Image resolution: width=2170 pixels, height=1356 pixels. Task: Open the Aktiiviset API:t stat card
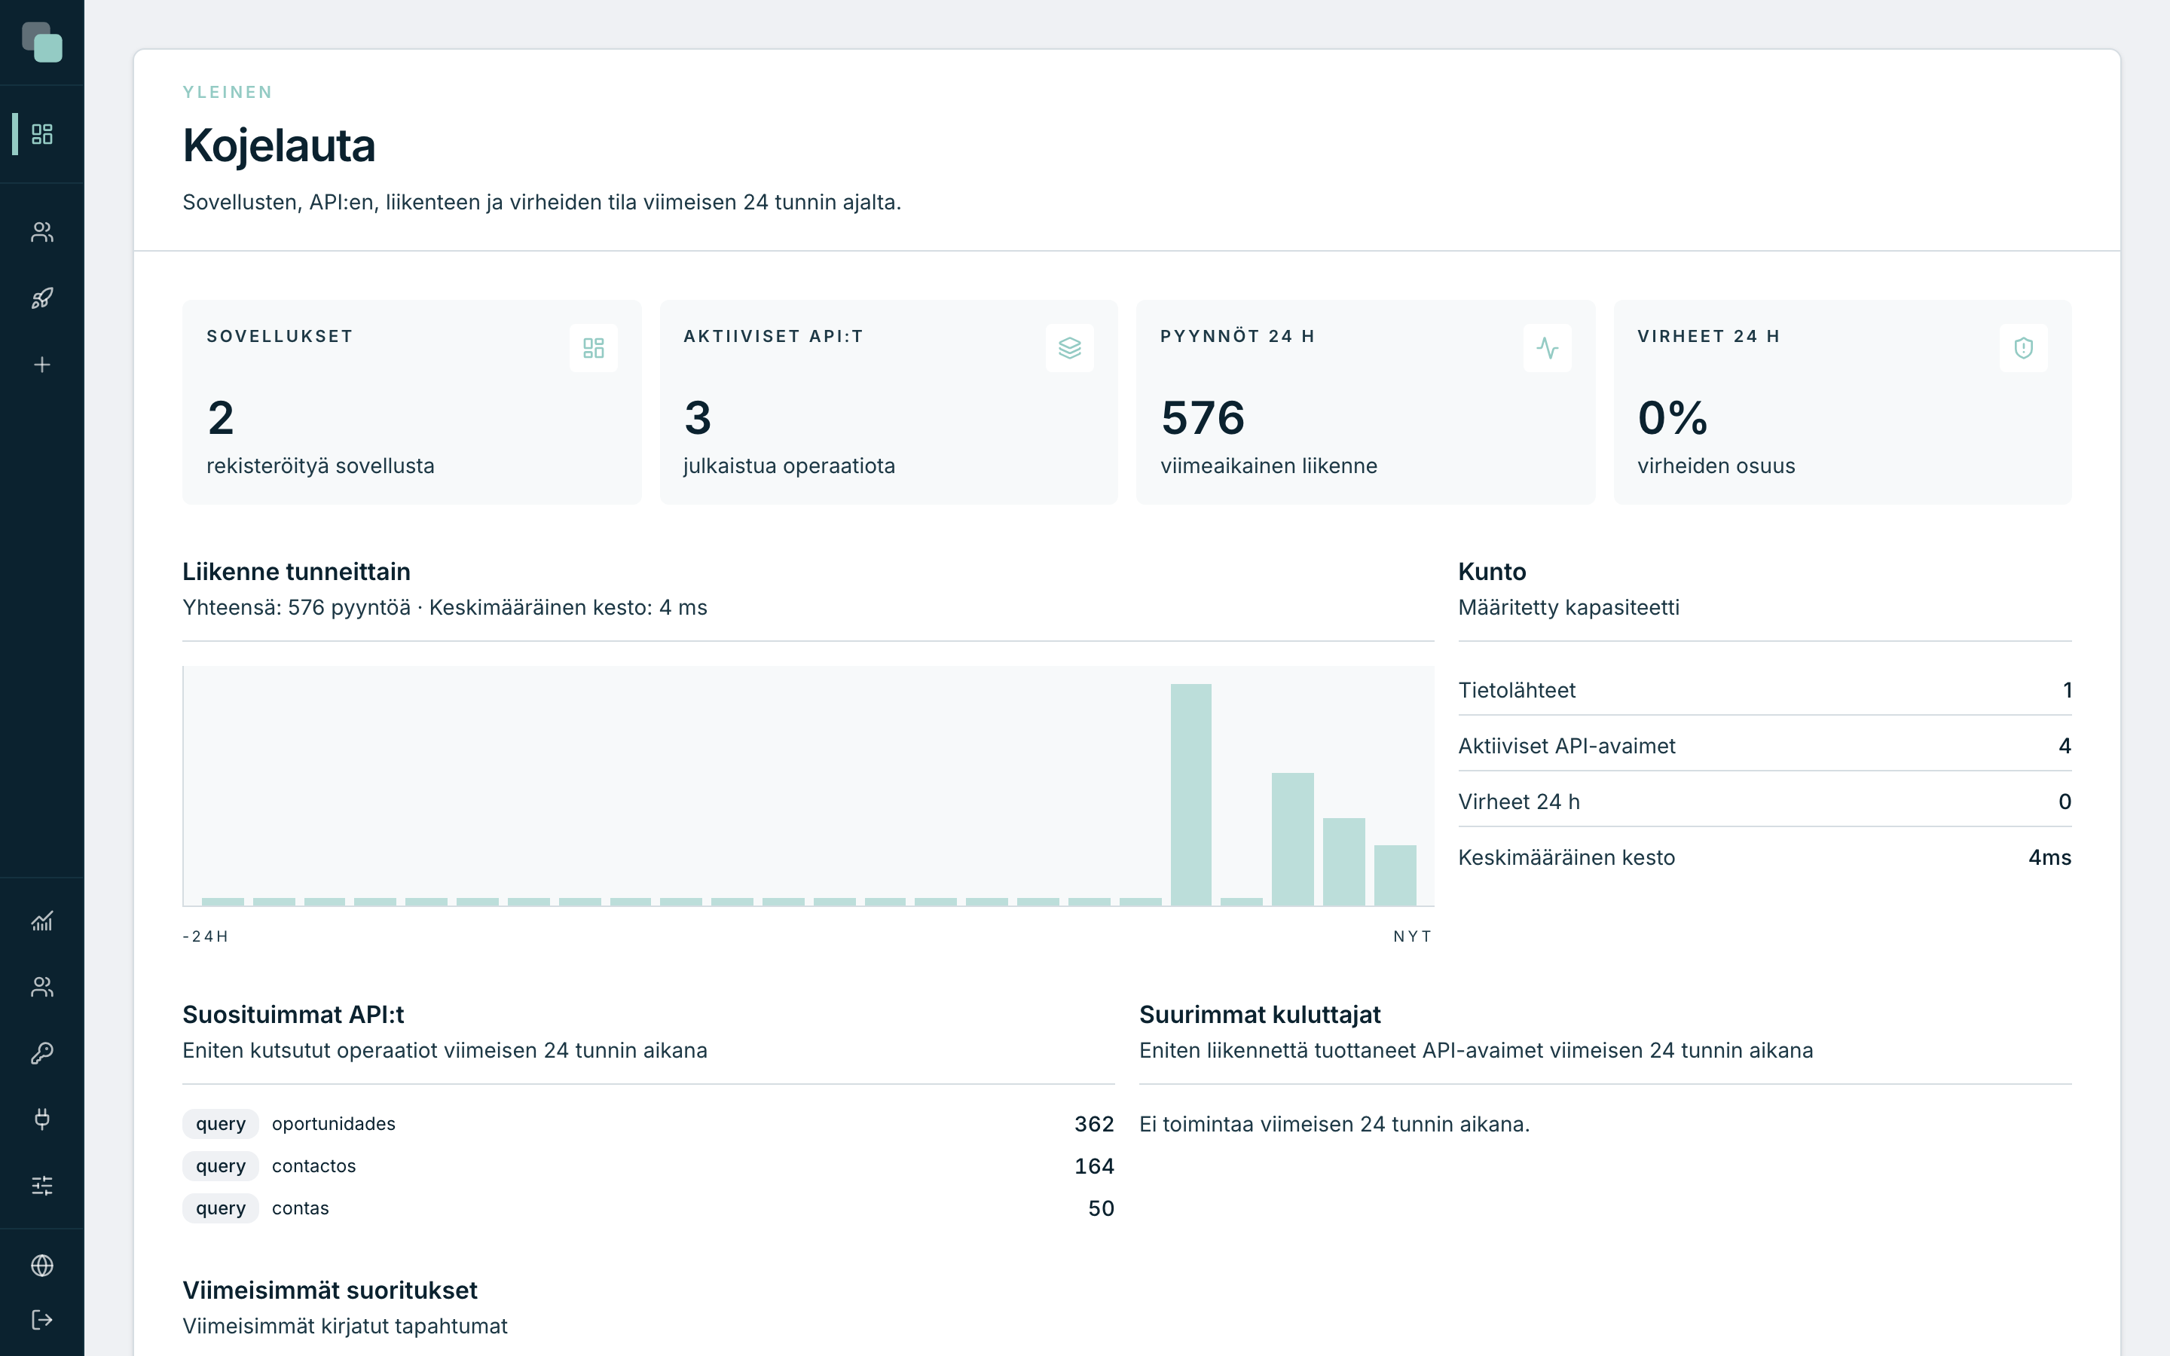pos(888,402)
